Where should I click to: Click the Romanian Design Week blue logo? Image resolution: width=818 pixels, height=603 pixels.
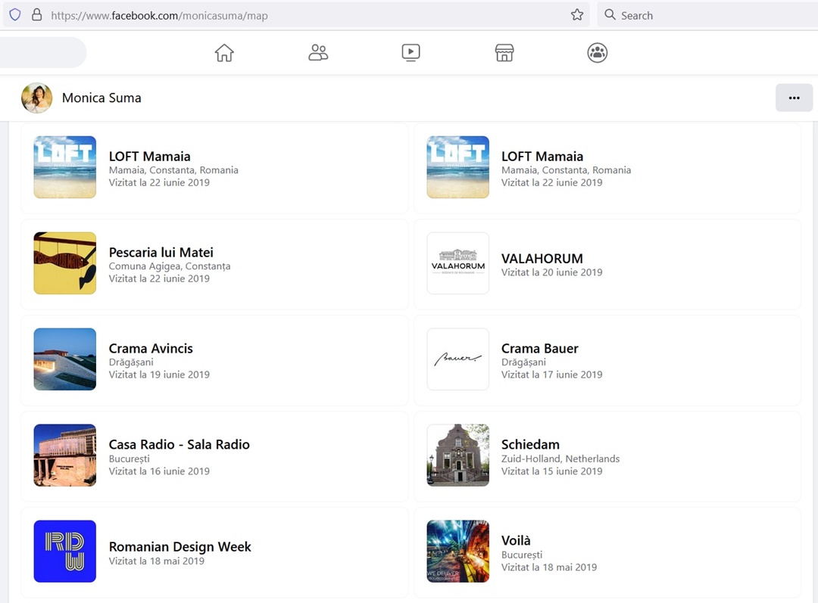click(x=65, y=552)
